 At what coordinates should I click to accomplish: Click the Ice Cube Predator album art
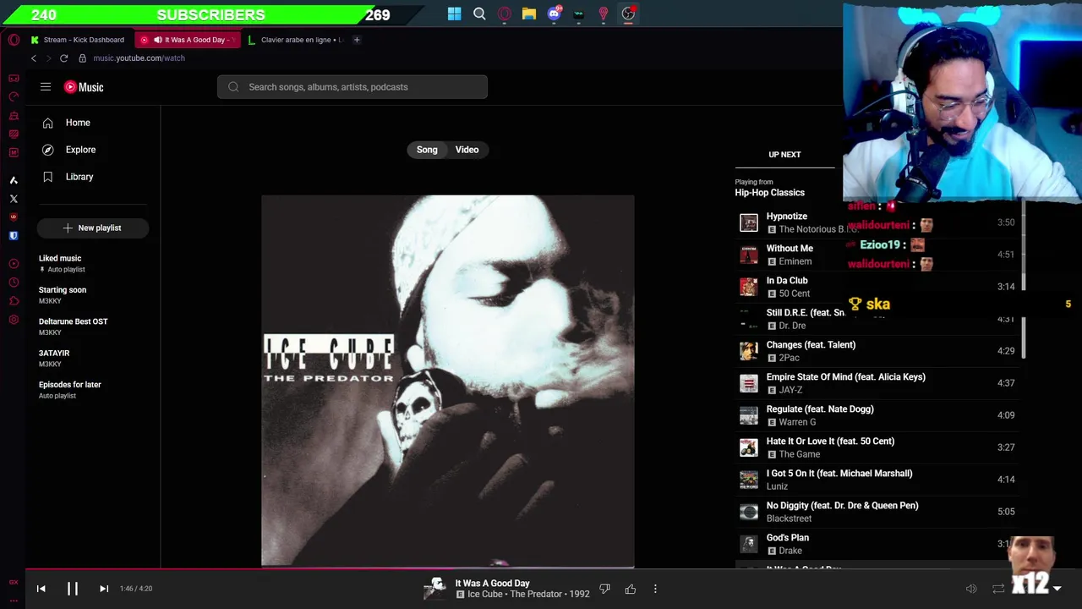coord(448,381)
